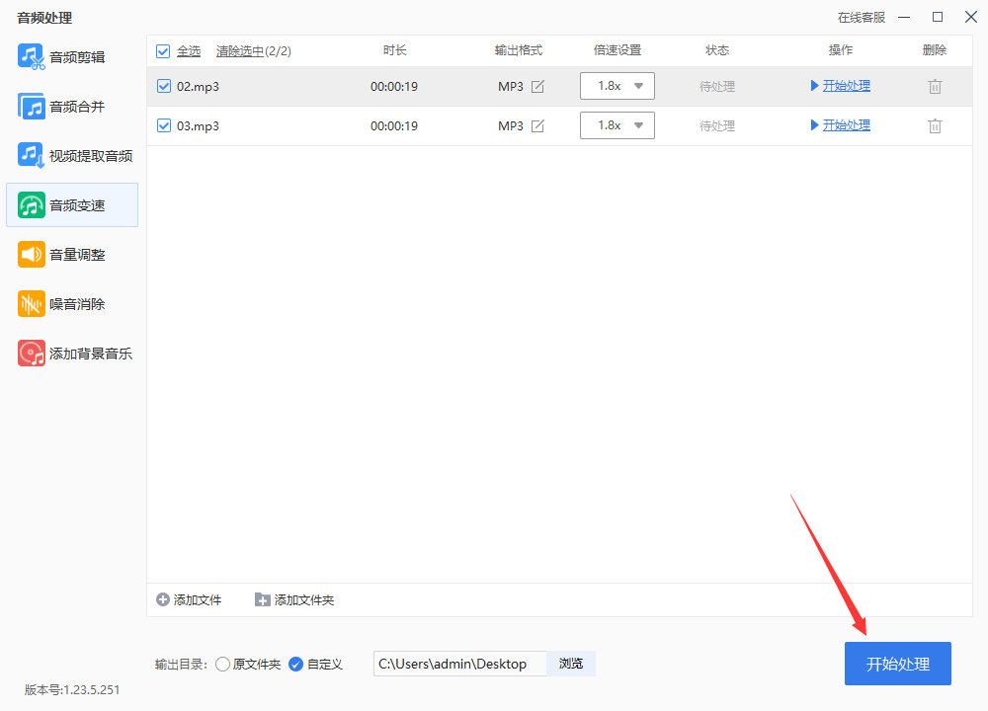Switch to 视频提取音频 label
The image size is (988, 711).
pyautogui.click(x=91, y=156)
